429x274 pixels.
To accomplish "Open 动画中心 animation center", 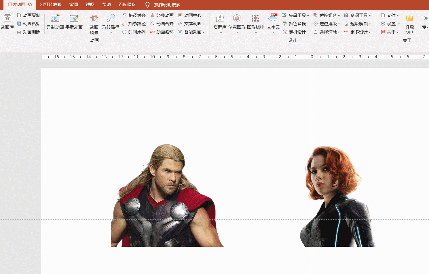I will click(190, 16).
